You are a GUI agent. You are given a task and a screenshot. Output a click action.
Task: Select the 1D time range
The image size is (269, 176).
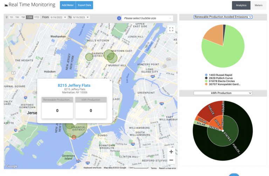pyautogui.click(x=11, y=17)
